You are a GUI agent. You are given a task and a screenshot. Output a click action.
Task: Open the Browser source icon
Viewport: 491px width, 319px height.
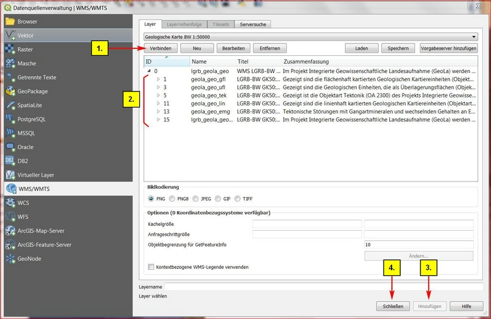10,21
